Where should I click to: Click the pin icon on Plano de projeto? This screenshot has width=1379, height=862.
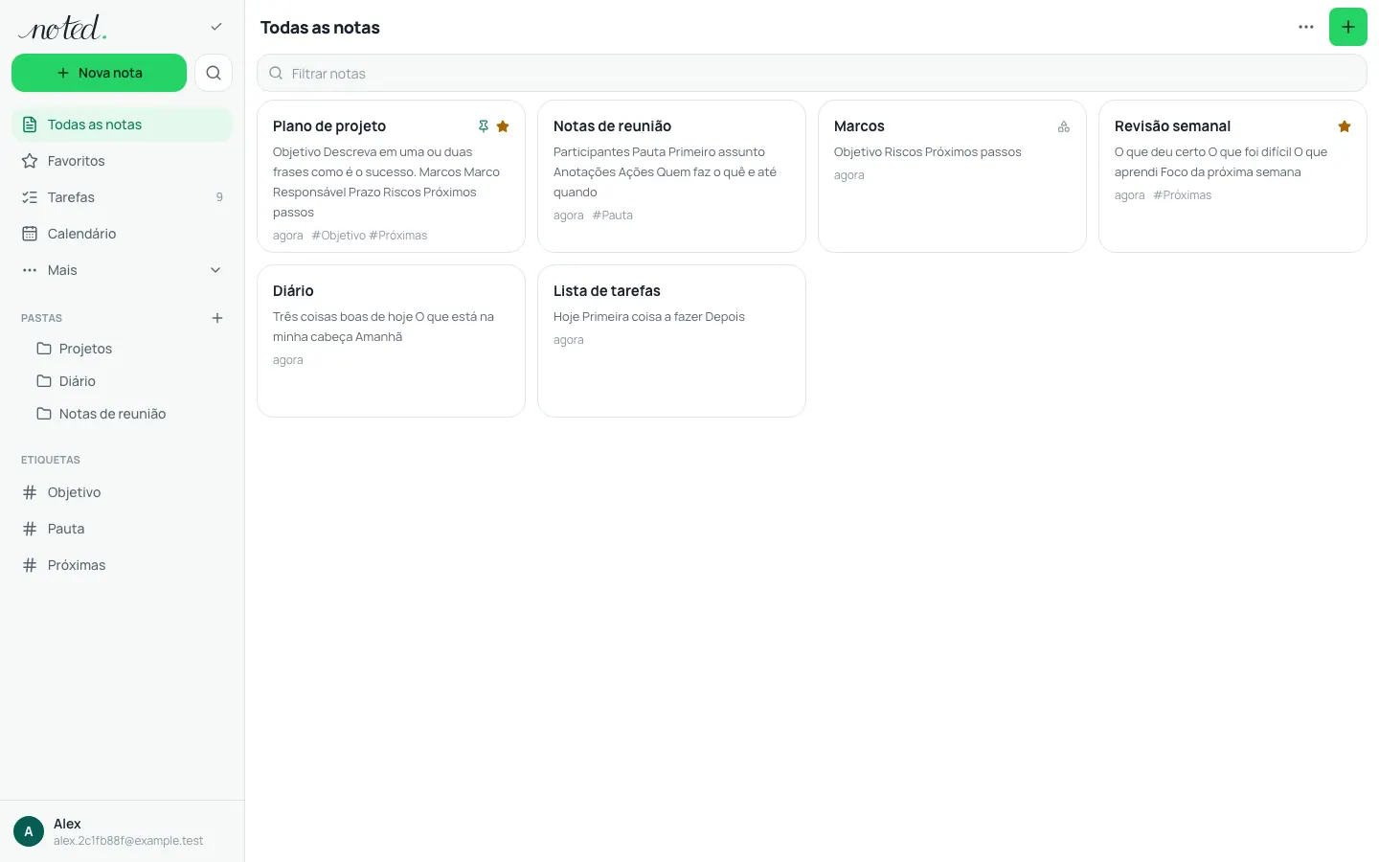(x=484, y=126)
